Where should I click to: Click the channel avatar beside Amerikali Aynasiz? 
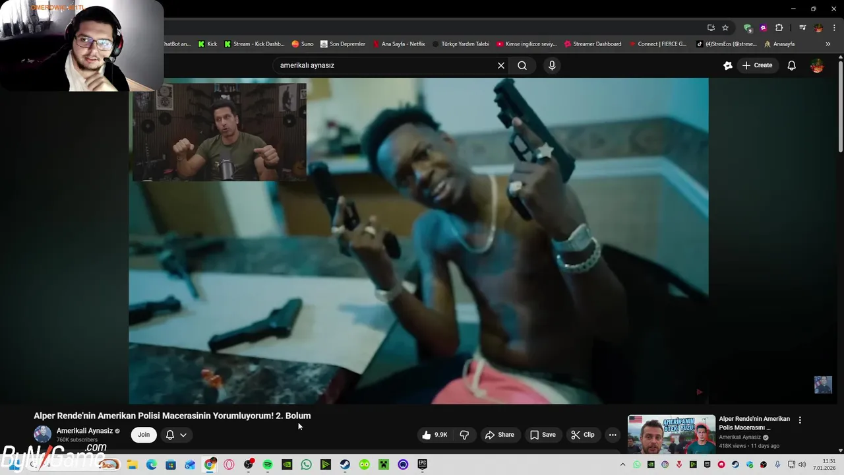pos(42,434)
